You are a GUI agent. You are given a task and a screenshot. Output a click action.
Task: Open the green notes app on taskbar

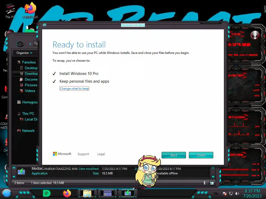pyautogui.click(x=47, y=193)
